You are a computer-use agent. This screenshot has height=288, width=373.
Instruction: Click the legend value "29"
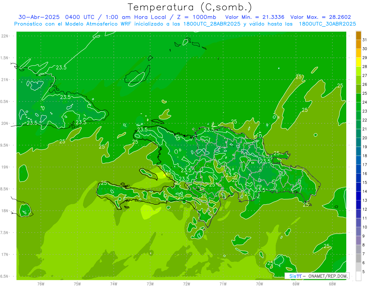(365, 57)
